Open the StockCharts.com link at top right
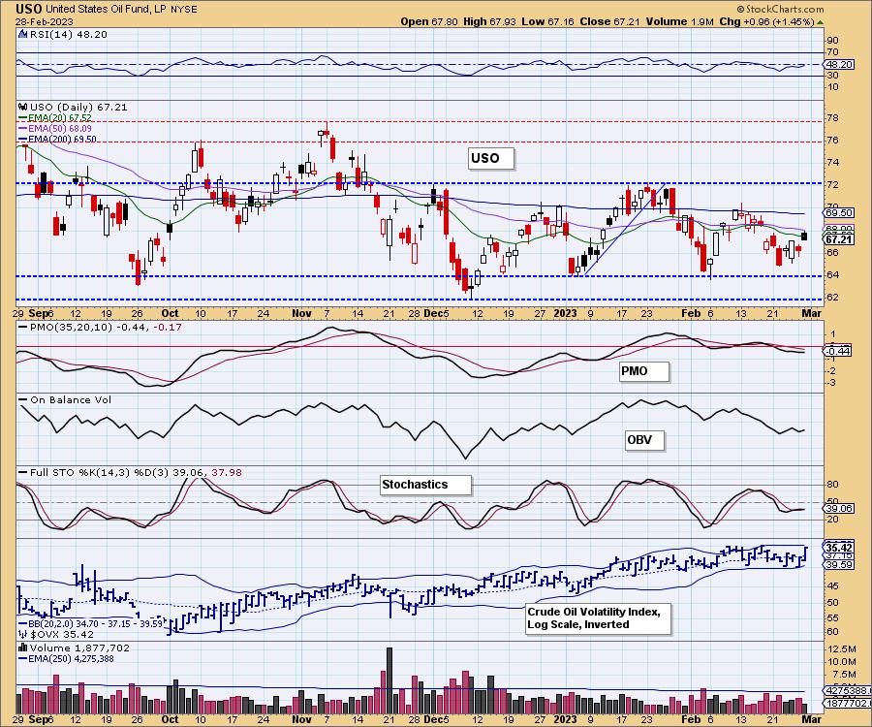 pos(780,9)
